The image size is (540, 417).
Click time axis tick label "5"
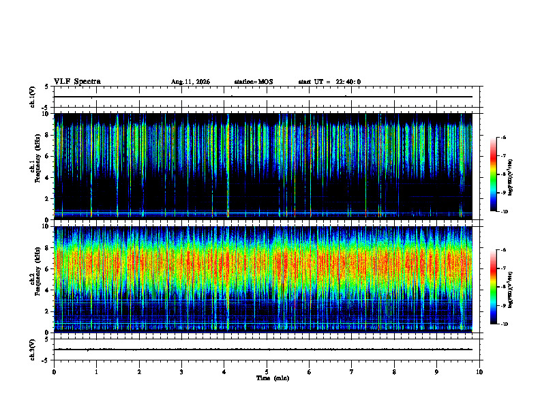point(267,372)
